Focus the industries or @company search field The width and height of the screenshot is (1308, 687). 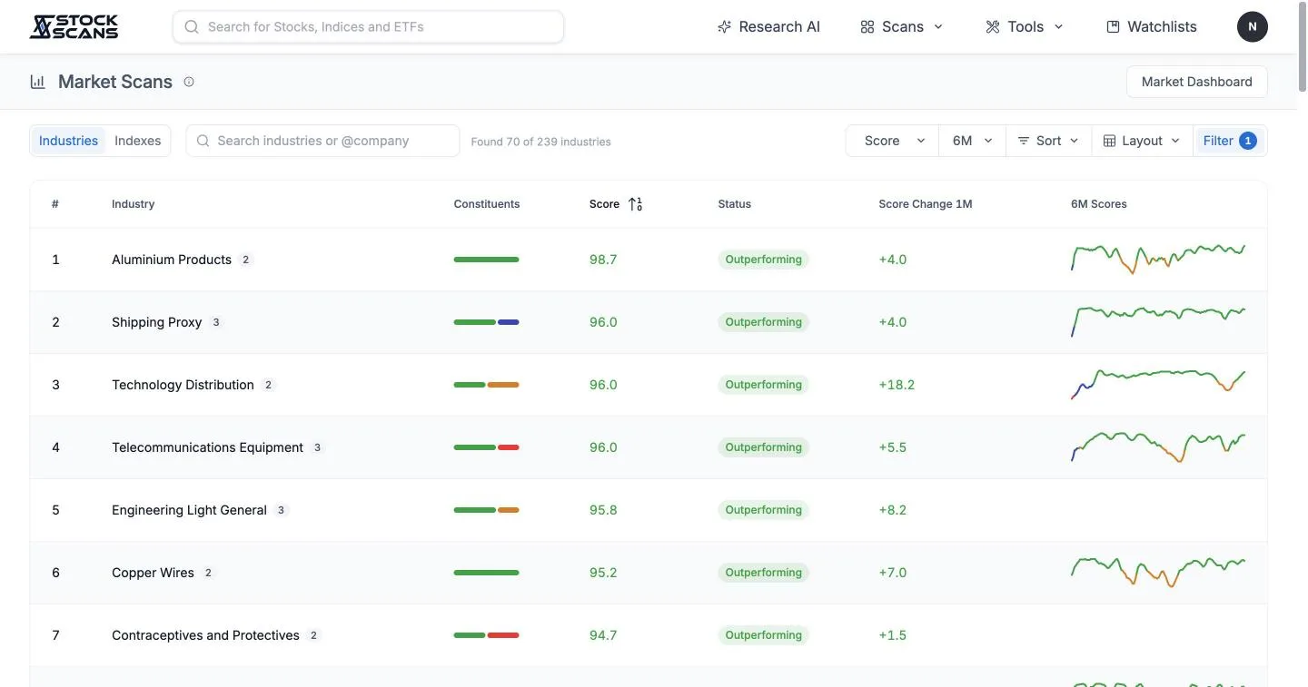(x=322, y=141)
